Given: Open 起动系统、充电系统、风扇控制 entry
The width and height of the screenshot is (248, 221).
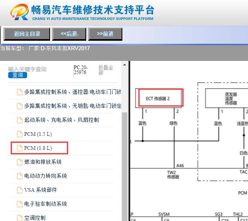Looking at the screenshot, I should click(62, 120).
